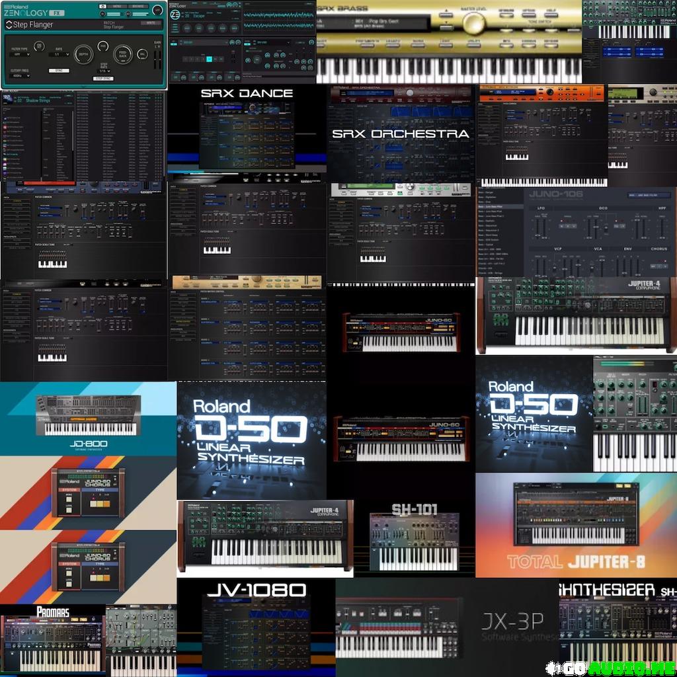Screen dimensions: 677x677
Task: Toggle the highlighted cyan step in Zenology
Action: 209,59
